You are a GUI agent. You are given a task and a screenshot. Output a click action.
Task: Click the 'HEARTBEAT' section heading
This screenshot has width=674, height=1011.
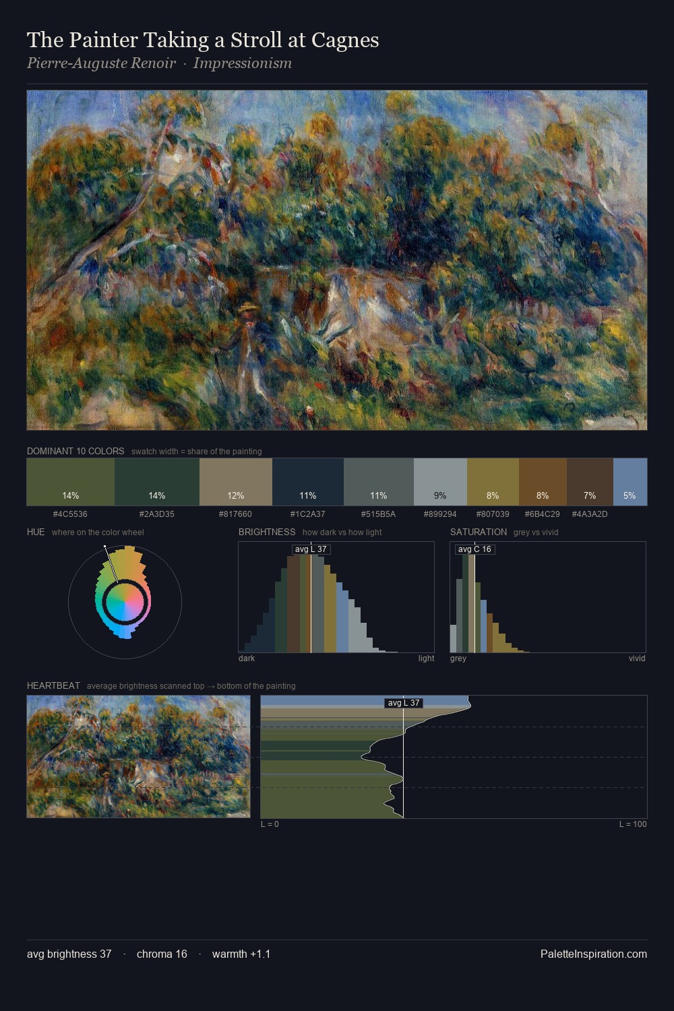click(53, 685)
